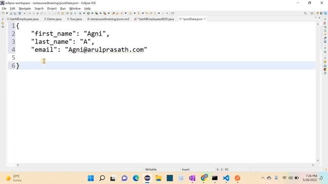Open Chrome from the taskbar
Screen dimensions: 328x184
[x=204, y=178]
